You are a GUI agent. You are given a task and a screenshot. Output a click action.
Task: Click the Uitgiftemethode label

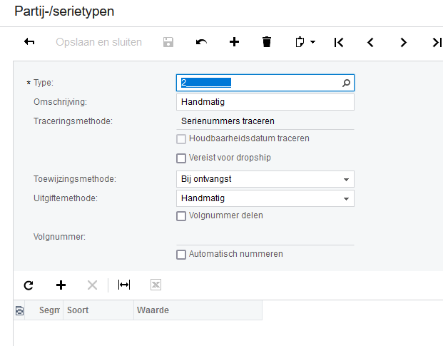coord(66,198)
